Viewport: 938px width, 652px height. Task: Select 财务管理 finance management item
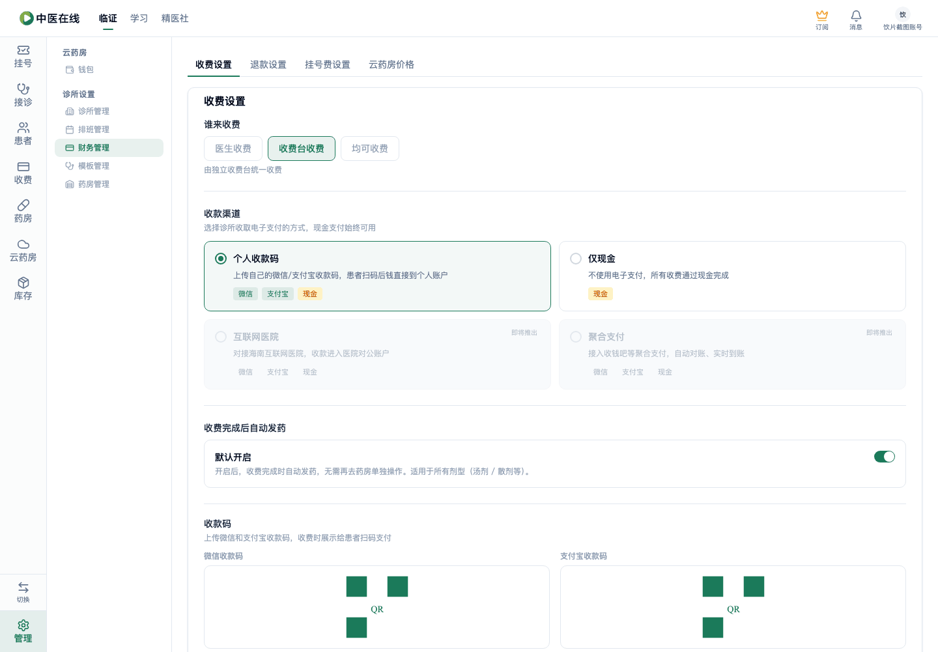point(109,148)
